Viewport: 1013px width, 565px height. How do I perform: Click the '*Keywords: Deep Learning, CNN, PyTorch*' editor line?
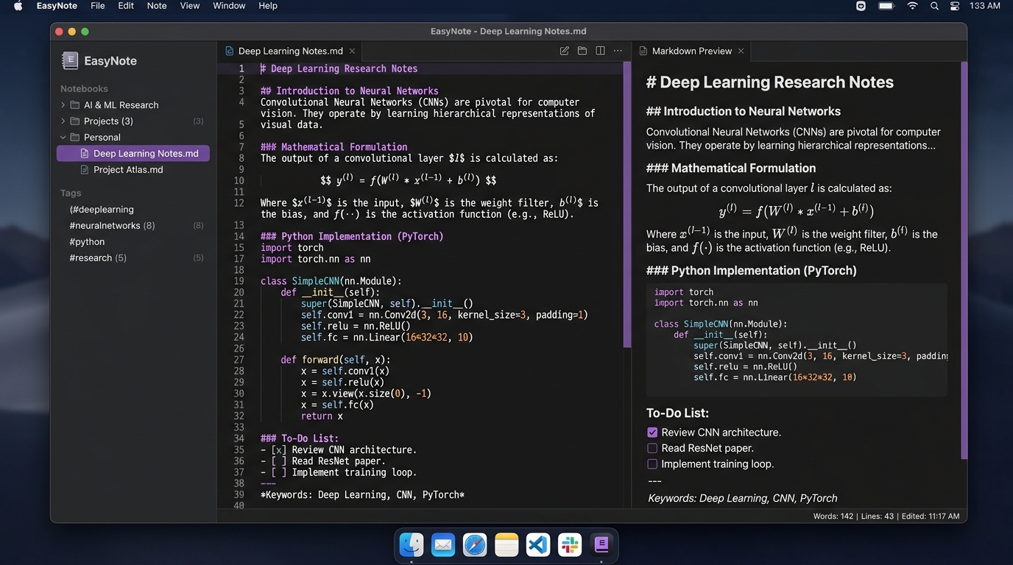[x=362, y=495]
